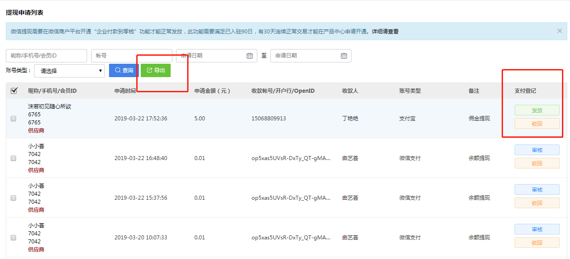Click calendar icon in second 申请日期 field

(344, 56)
